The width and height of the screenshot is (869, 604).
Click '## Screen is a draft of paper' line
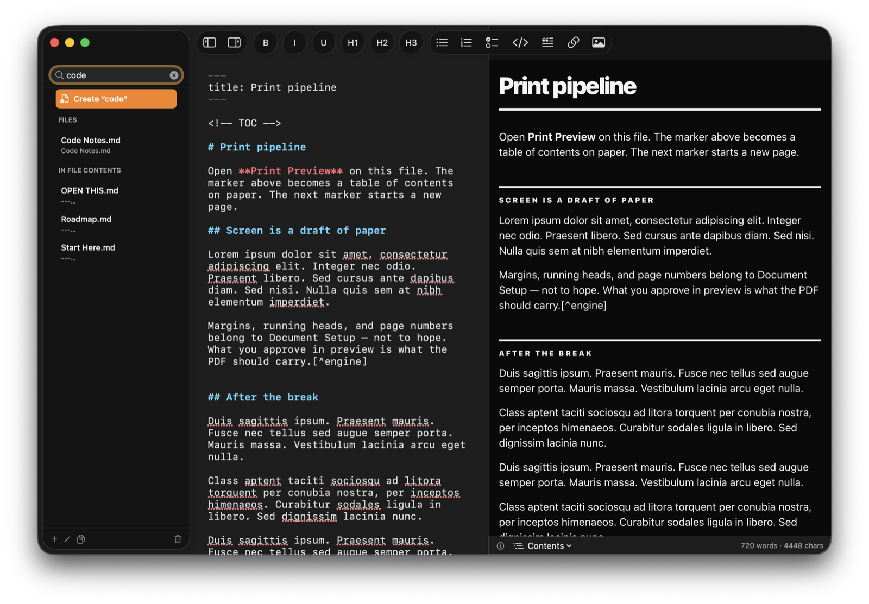(x=297, y=231)
